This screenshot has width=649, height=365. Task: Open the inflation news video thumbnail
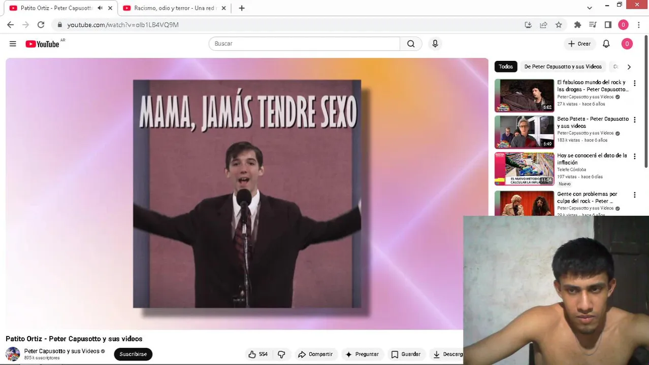(x=524, y=169)
